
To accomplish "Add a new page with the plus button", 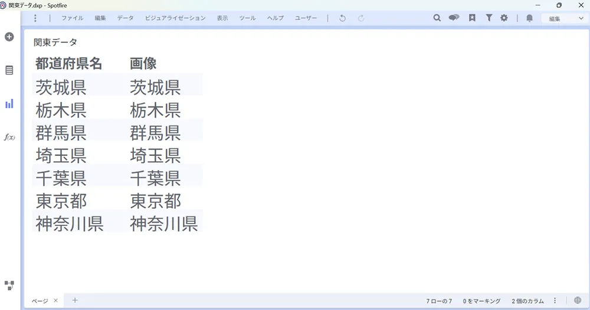I will [x=75, y=301].
